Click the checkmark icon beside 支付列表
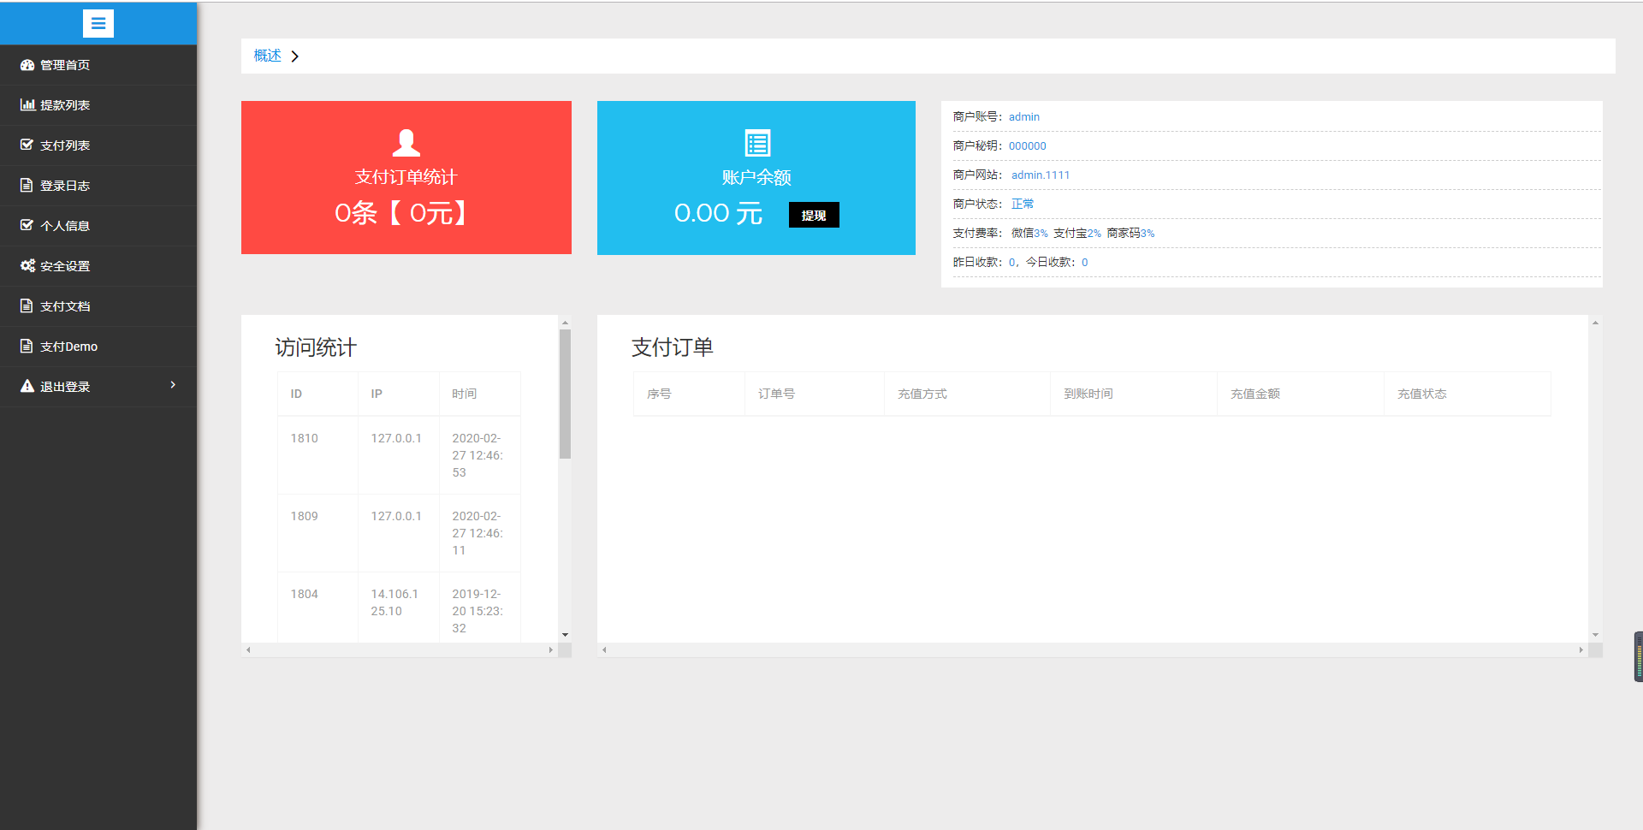This screenshot has width=1643, height=830. pyautogui.click(x=27, y=145)
